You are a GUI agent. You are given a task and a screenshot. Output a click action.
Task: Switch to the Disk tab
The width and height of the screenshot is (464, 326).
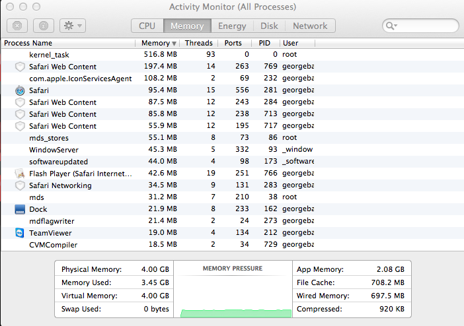click(x=269, y=26)
